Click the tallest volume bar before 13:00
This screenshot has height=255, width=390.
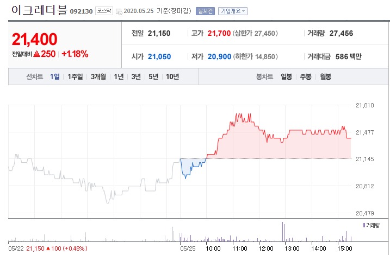[282, 232]
